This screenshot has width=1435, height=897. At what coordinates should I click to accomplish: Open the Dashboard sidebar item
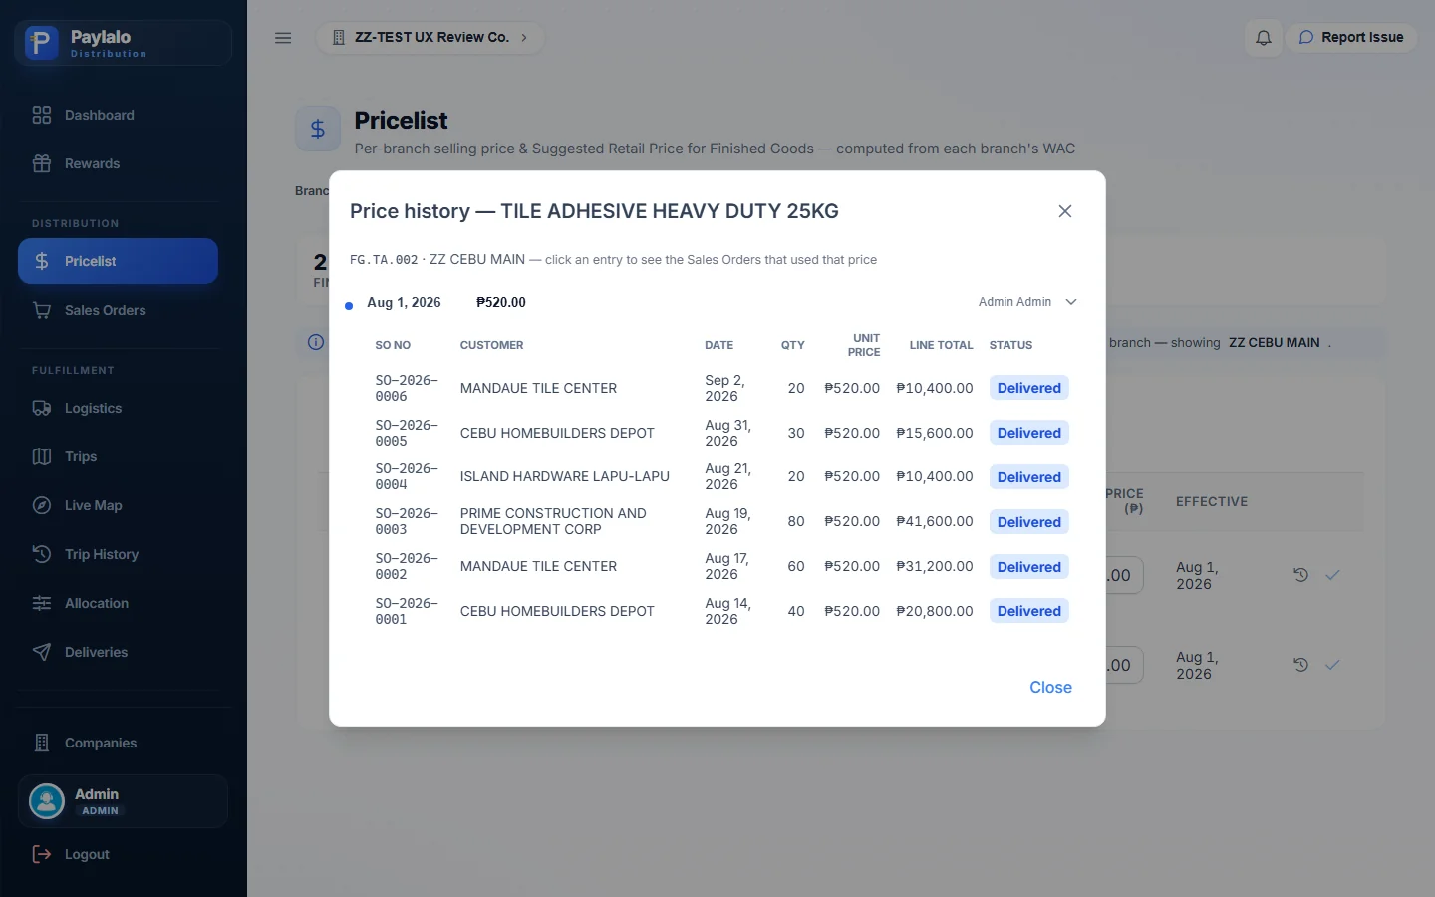tap(118, 115)
